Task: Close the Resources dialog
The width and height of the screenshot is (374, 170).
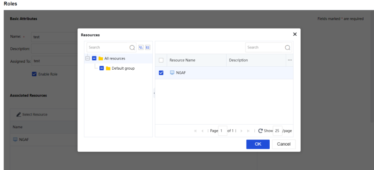Action: [295, 34]
